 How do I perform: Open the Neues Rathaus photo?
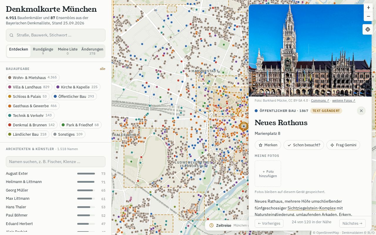pos(310,50)
